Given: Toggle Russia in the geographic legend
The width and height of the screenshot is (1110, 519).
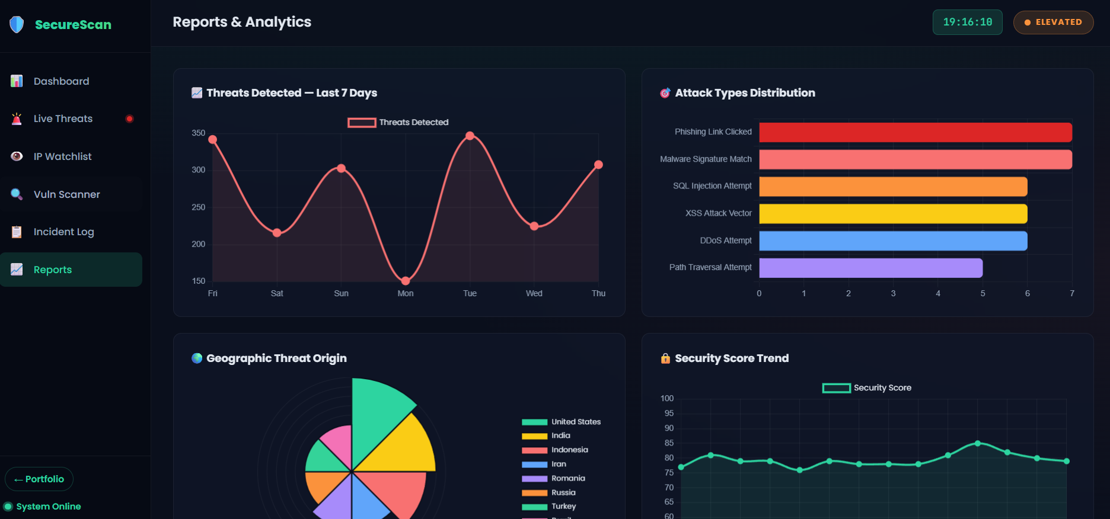Looking at the screenshot, I should click(x=548, y=492).
